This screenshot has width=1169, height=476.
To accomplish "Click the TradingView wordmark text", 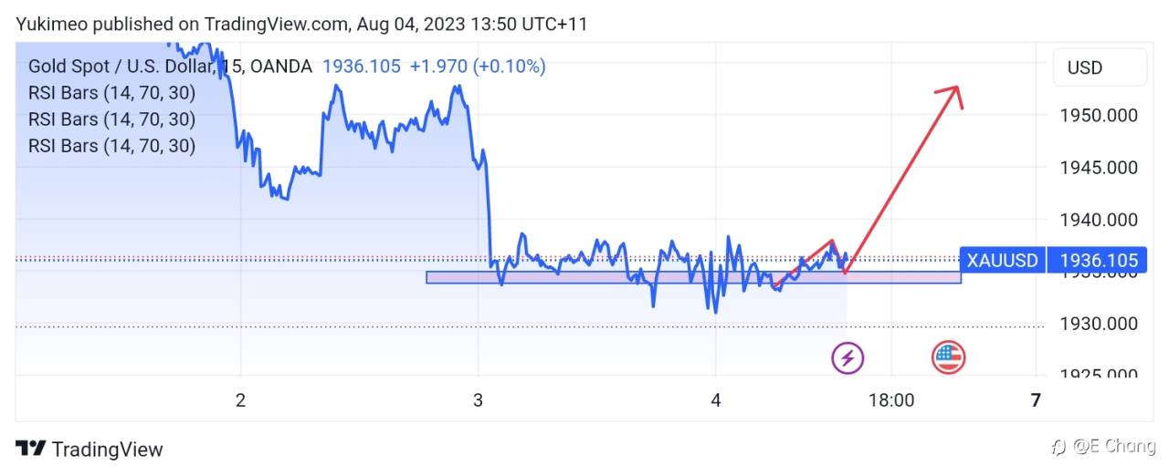I will 107,449.
